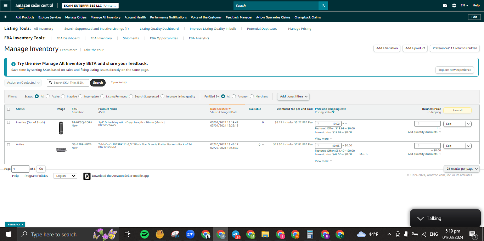The height and width of the screenshot is (241, 484).
Task: Tick the select-all checkbox in table header
Action: [x=9, y=109]
